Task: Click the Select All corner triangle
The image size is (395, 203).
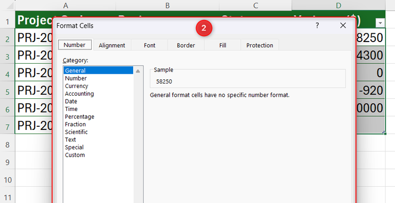Action: pos(10,6)
